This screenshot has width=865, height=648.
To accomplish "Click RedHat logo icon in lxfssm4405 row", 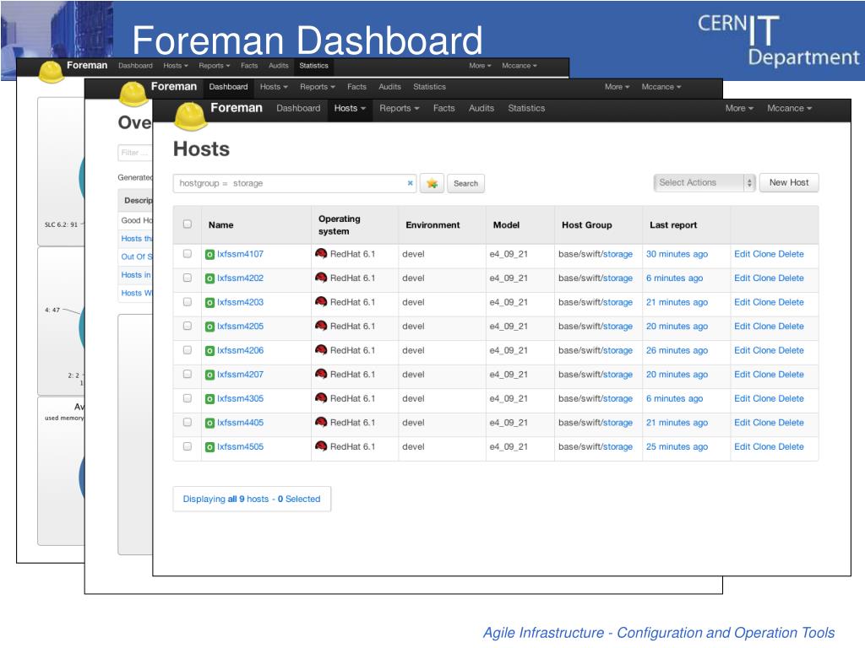I will tap(321, 422).
